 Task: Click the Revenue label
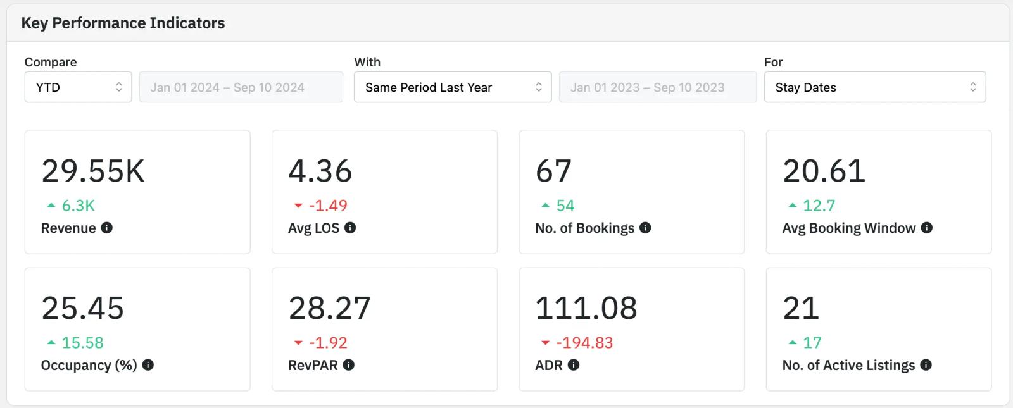coord(68,228)
